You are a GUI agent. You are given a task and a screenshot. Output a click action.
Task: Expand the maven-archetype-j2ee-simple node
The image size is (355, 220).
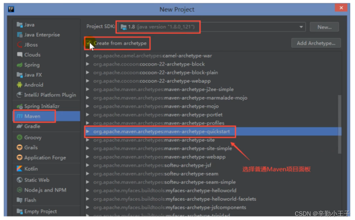87,89
